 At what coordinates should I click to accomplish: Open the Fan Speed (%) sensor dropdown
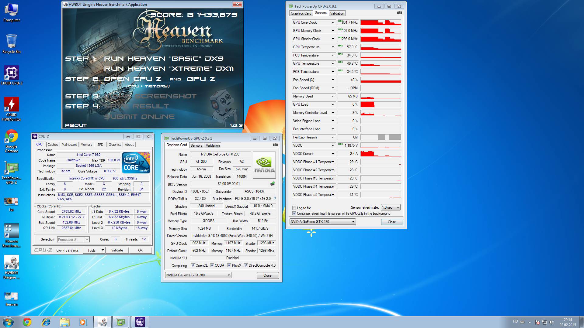click(x=332, y=80)
